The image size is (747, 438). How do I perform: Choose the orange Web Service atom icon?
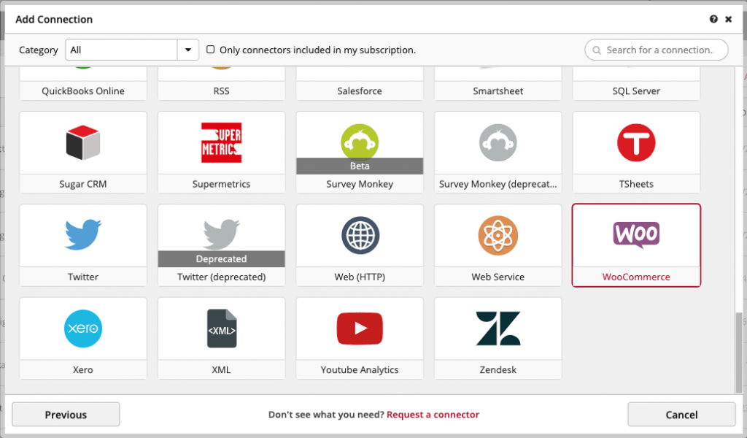pos(498,236)
